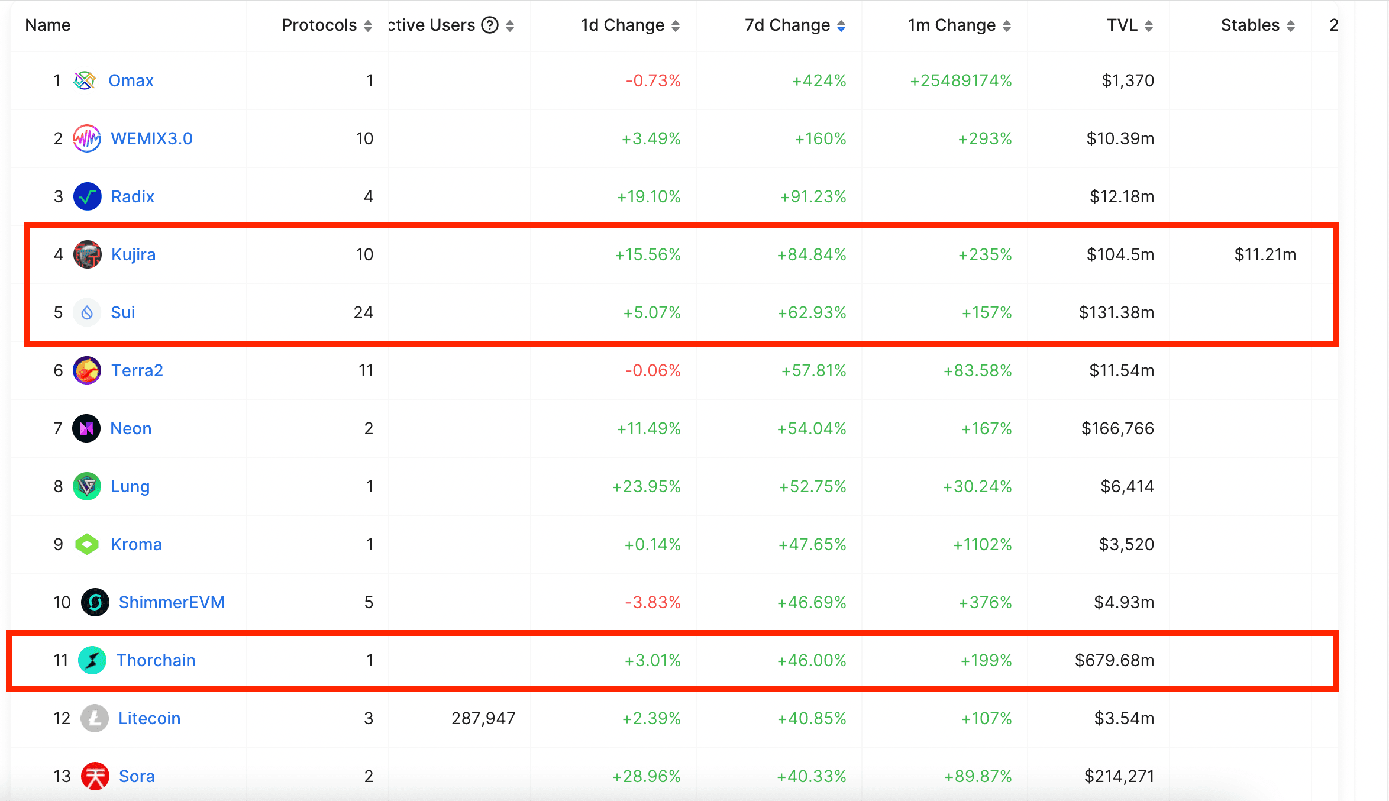Click the Sora red logo icon

pos(95,776)
